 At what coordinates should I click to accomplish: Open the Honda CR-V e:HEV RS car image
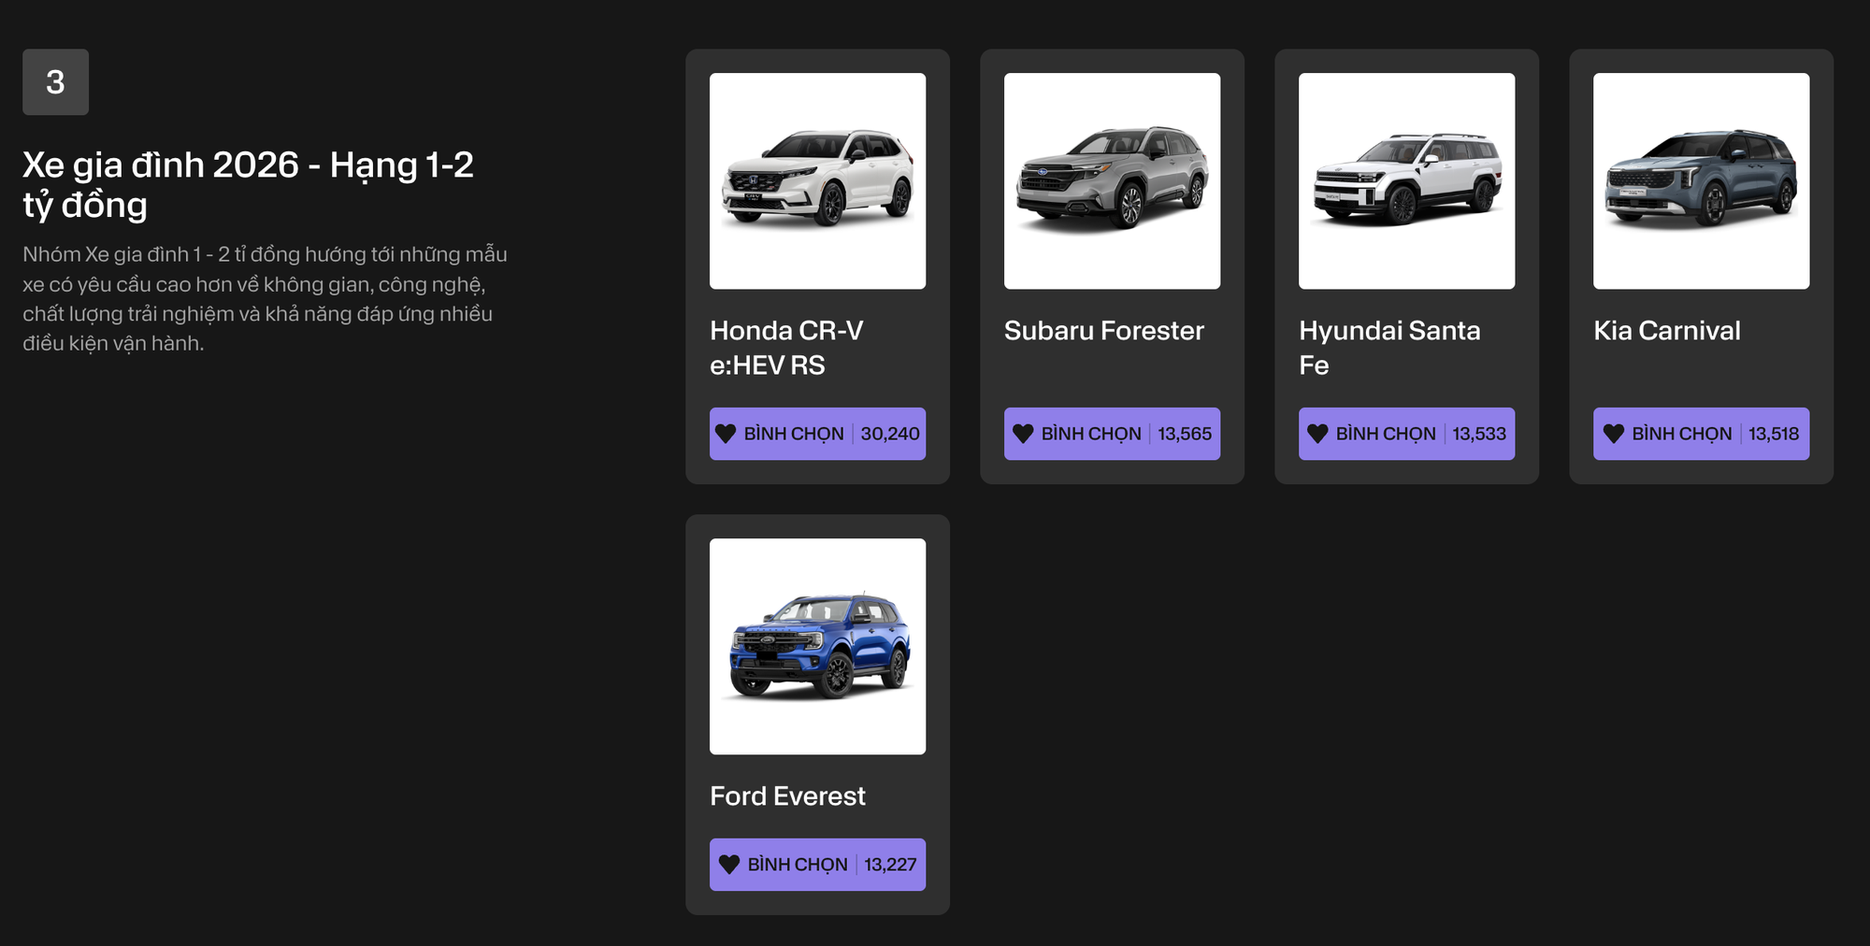point(817,180)
